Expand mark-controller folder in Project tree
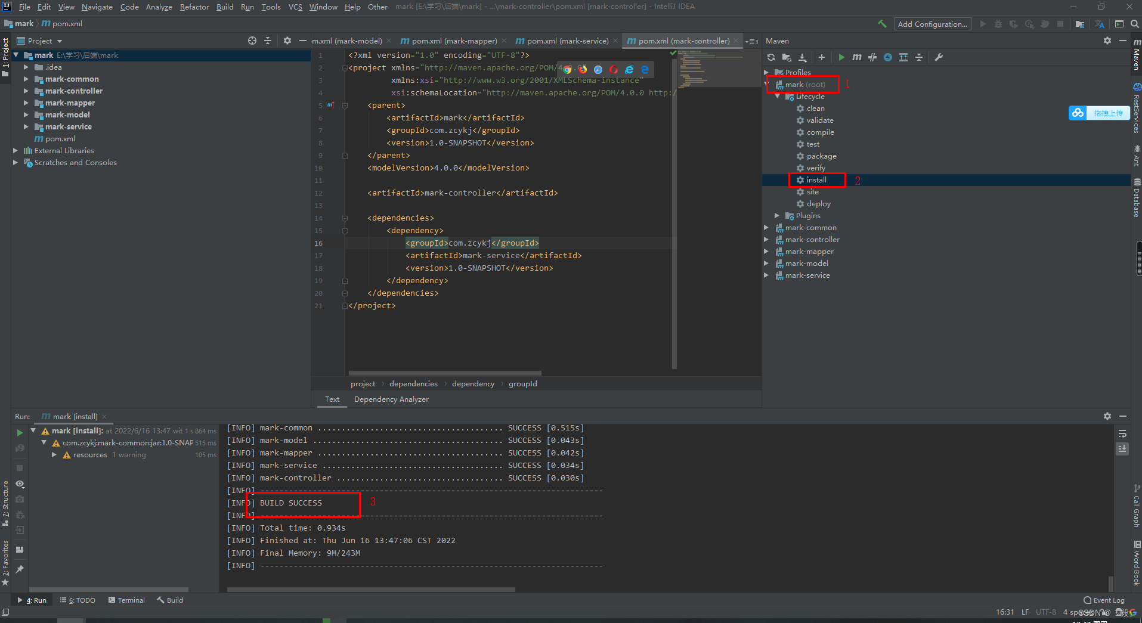This screenshot has height=623, width=1142. point(26,91)
